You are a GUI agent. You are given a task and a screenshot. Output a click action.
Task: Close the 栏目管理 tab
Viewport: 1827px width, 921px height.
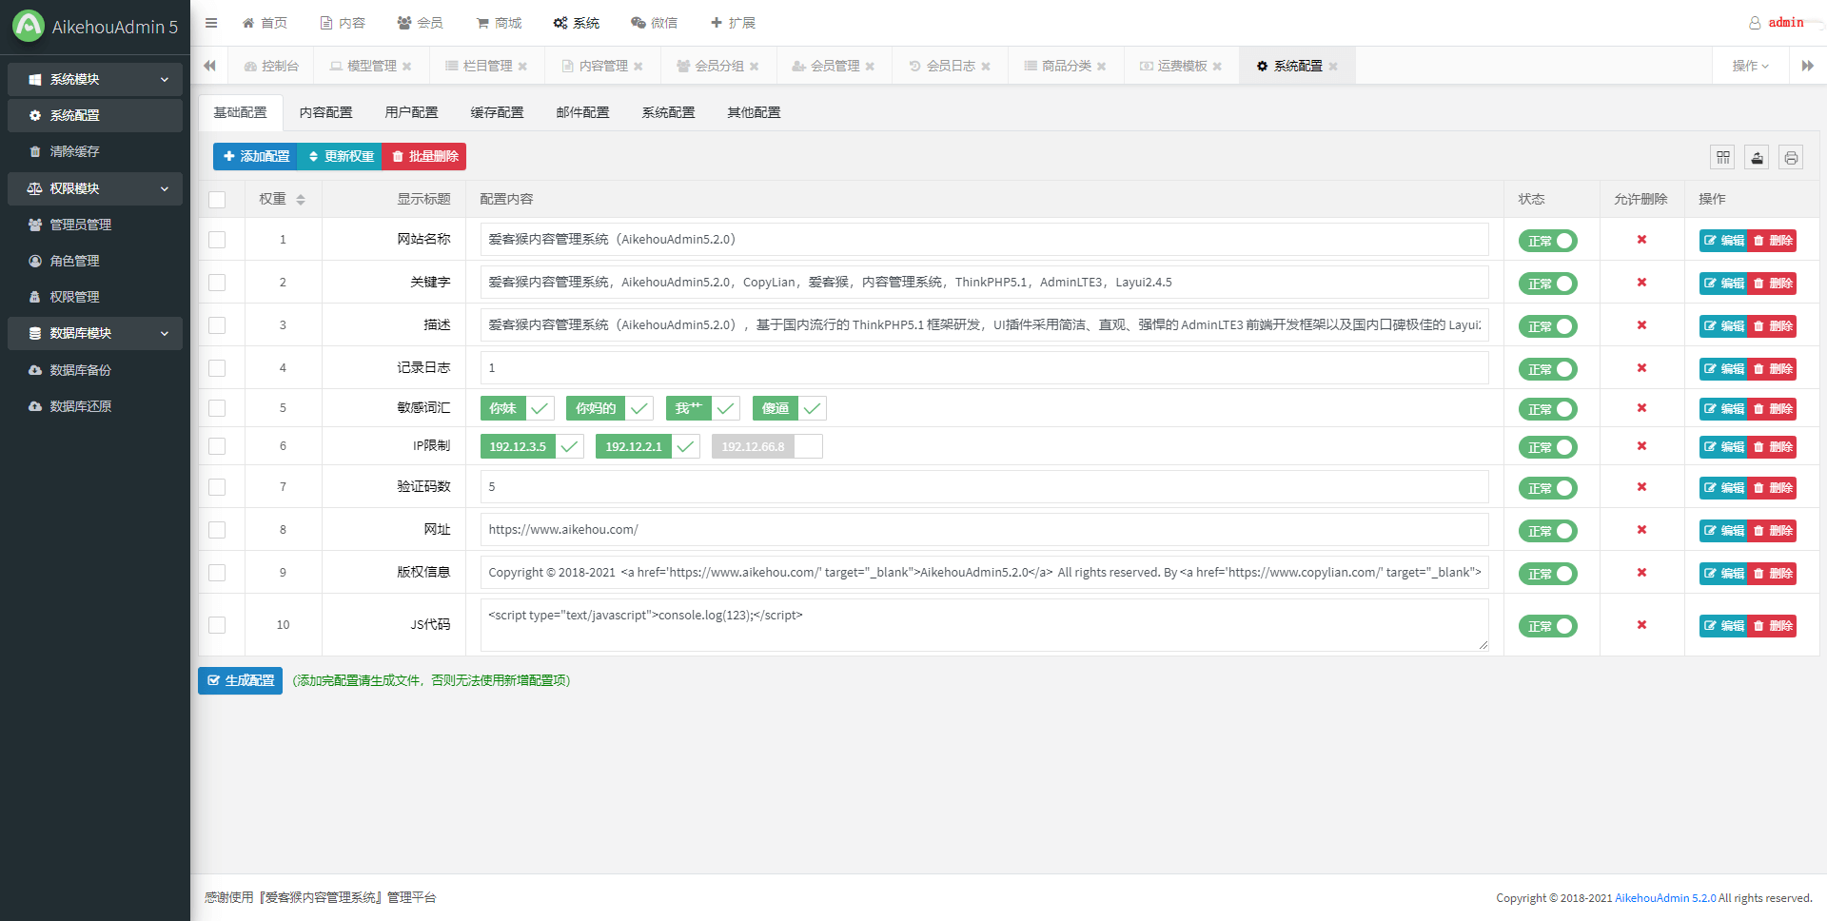pyautogui.click(x=522, y=67)
